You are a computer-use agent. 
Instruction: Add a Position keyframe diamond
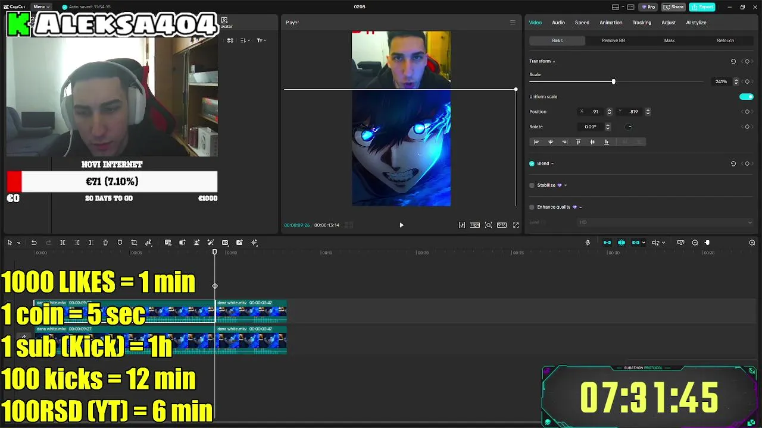(747, 112)
